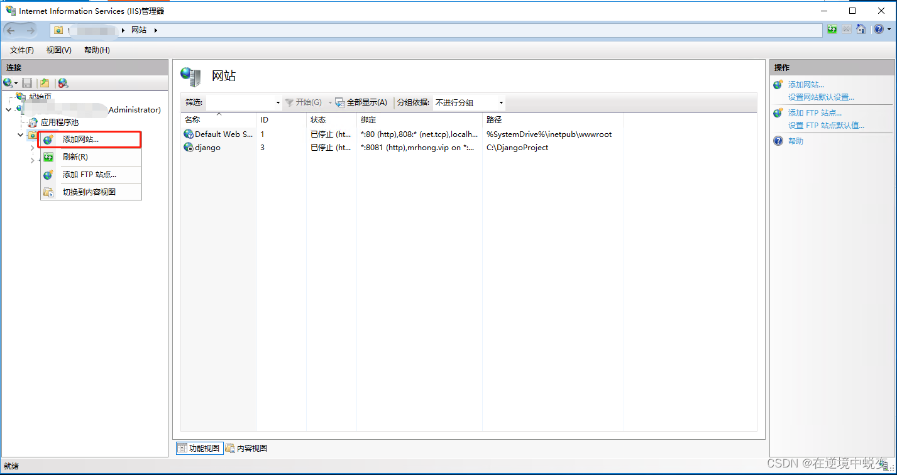Click the Back navigation arrow
897x475 pixels.
point(11,30)
